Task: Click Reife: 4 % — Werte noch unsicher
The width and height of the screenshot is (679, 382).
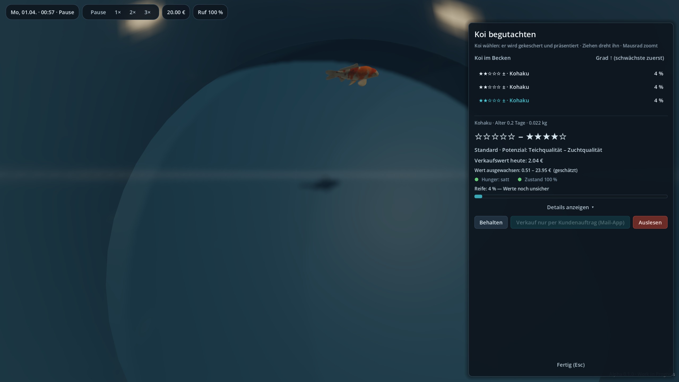Action: pos(512,189)
